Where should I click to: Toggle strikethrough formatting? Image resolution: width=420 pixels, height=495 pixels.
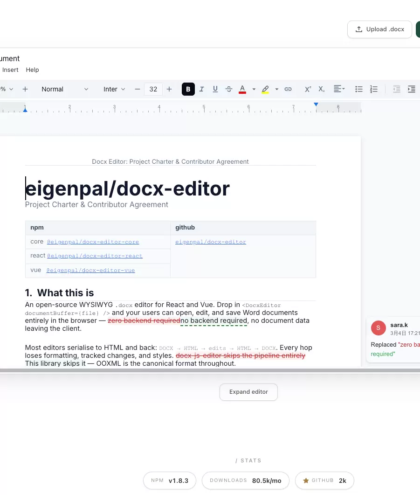[229, 89]
